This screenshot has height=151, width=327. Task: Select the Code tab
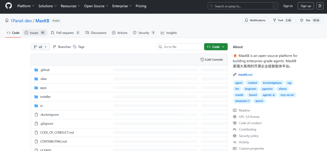pos(13,33)
